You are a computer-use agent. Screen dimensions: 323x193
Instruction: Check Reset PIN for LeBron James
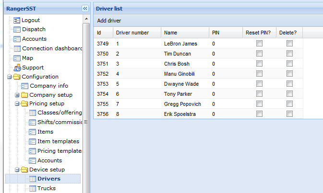point(259,44)
